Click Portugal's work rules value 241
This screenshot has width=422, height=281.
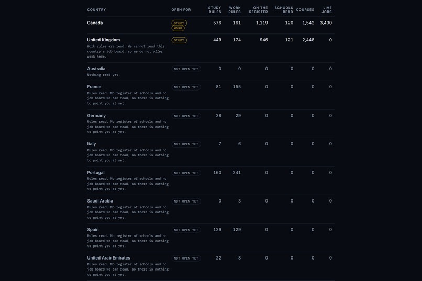237,172
